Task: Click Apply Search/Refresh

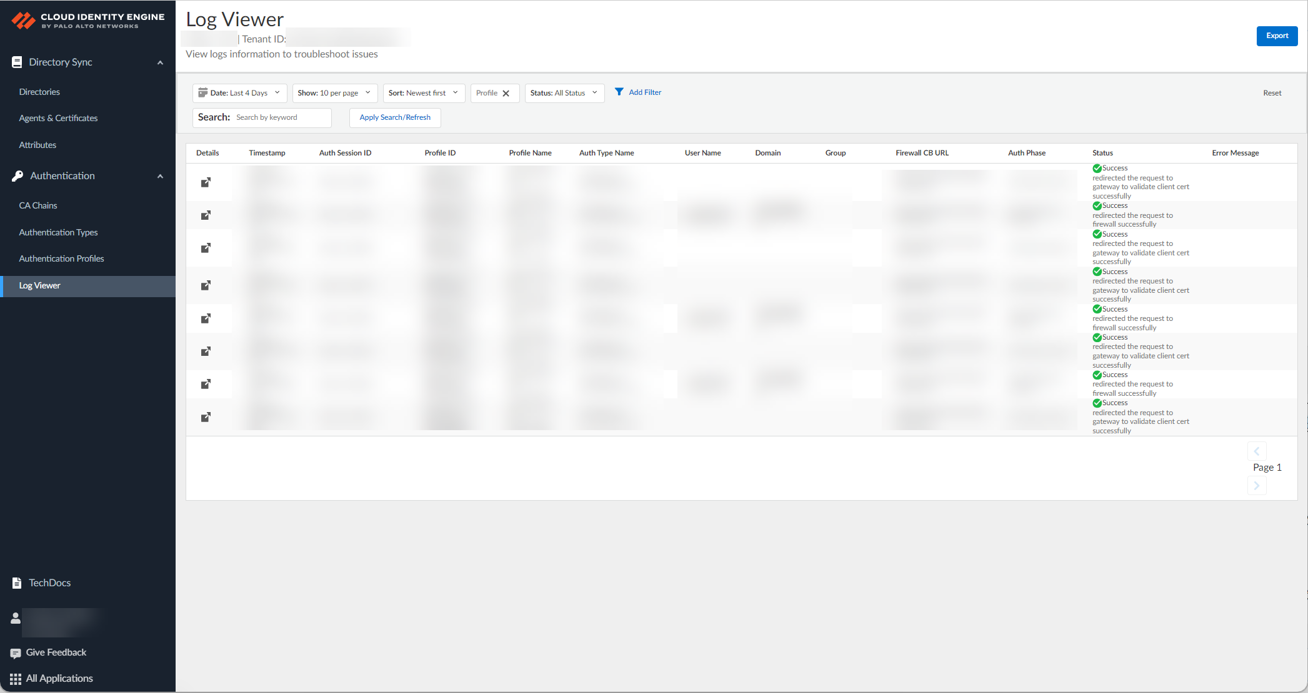Action: coord(394,117)
